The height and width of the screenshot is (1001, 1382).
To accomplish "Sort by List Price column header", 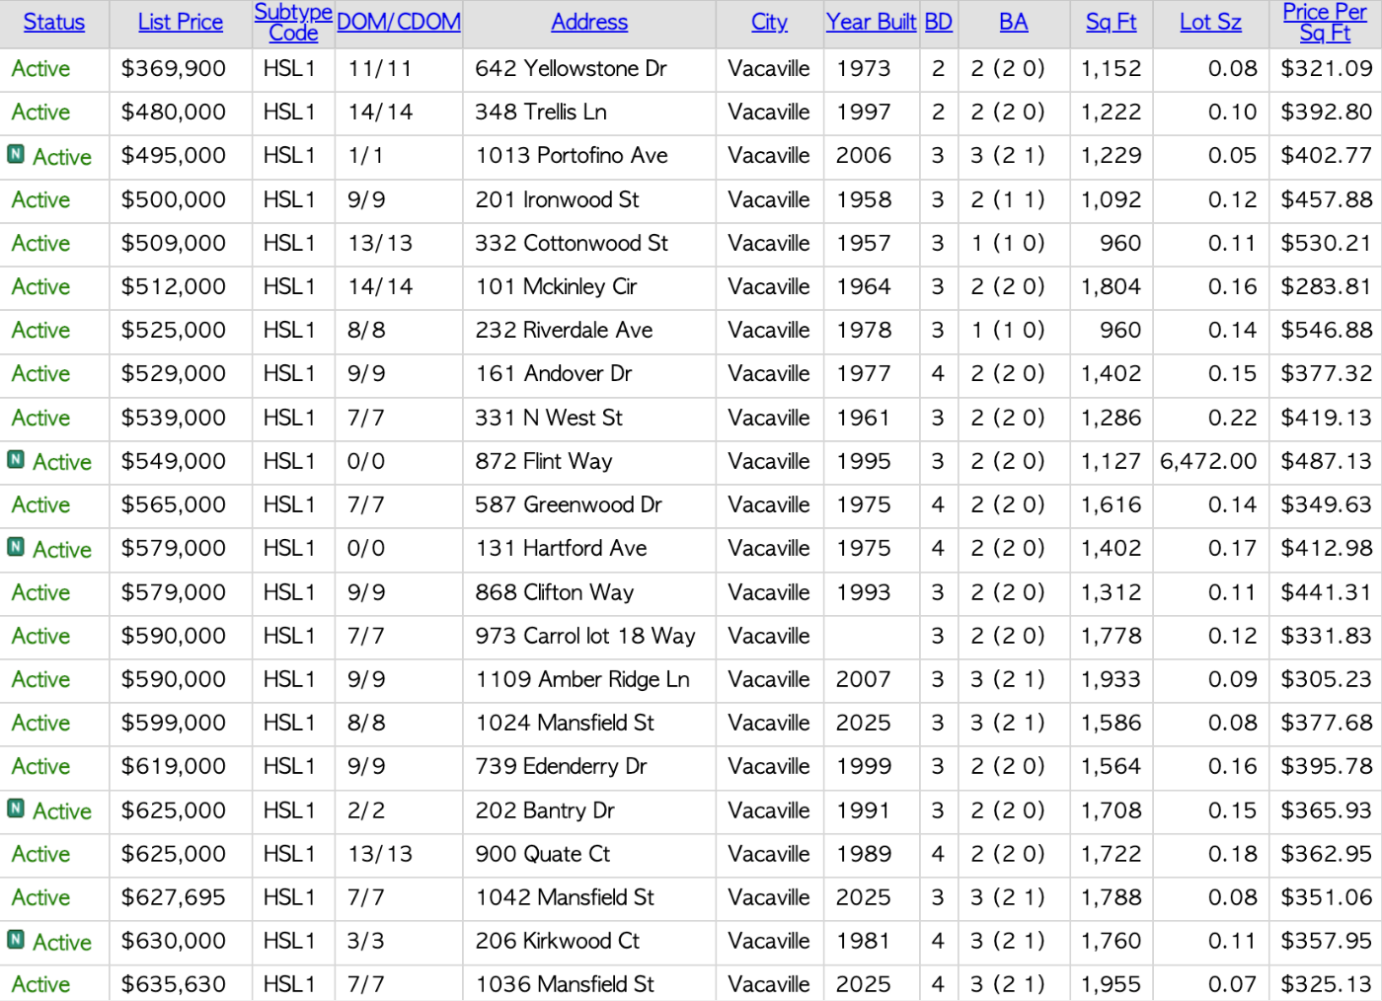I will click(x=181, y=22).
